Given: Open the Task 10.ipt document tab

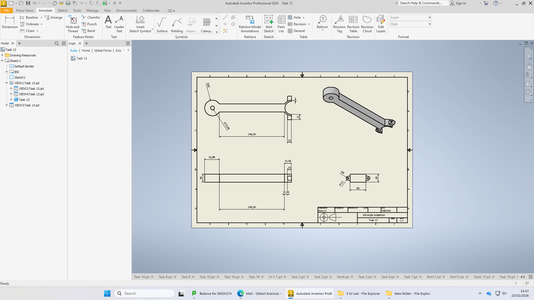Looking at the screenshot, I should point(207,277).
